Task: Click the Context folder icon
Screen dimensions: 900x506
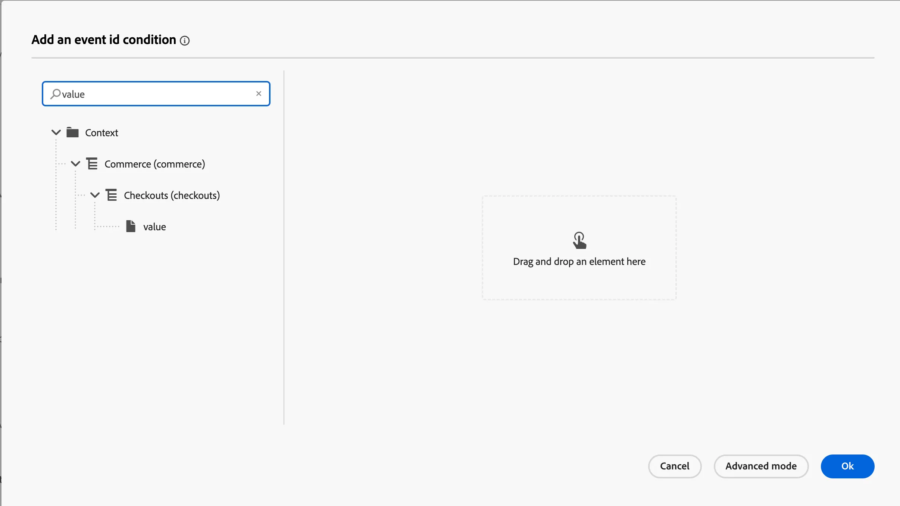Action: coord(72,132)
